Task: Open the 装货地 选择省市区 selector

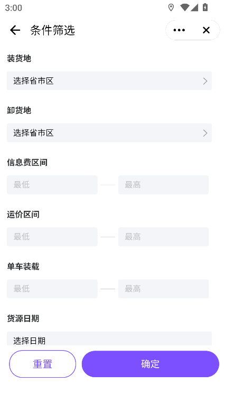Action: [x=109, y=81]
